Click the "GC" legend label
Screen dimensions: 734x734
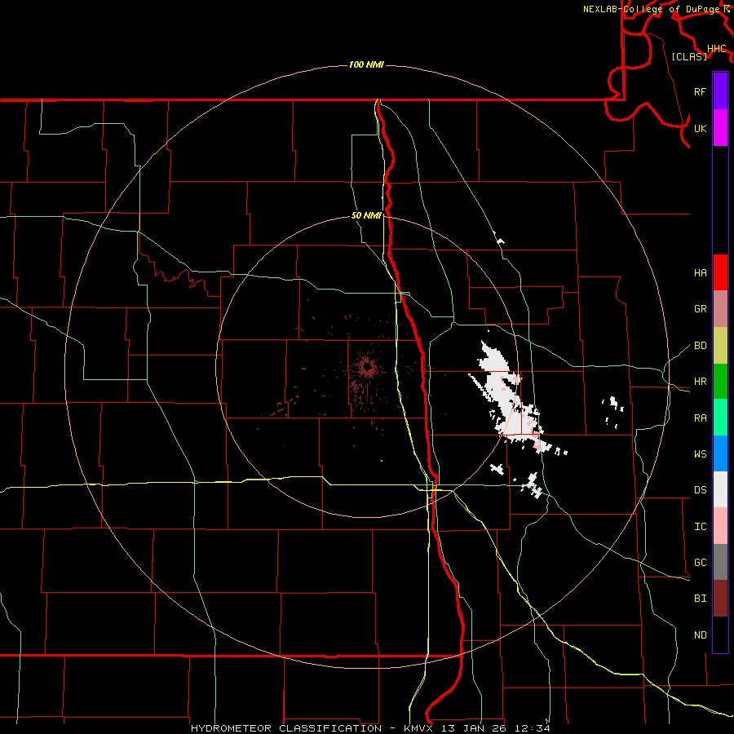point(700,563)
